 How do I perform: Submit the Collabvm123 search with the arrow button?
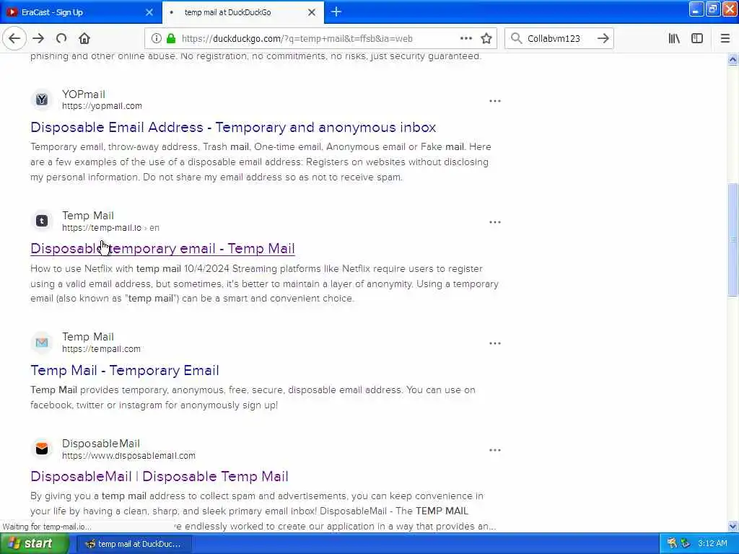coord(603,39)
